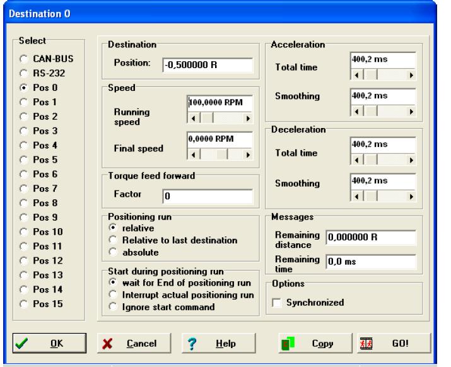Image resolution: width=451 pixels, height=367 pixels.
Task: Enable the Synchronized checkbox
Action: click(276, 303)
